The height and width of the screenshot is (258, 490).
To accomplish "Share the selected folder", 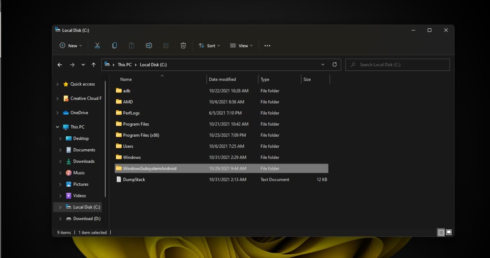I will [x=166, y=46].
